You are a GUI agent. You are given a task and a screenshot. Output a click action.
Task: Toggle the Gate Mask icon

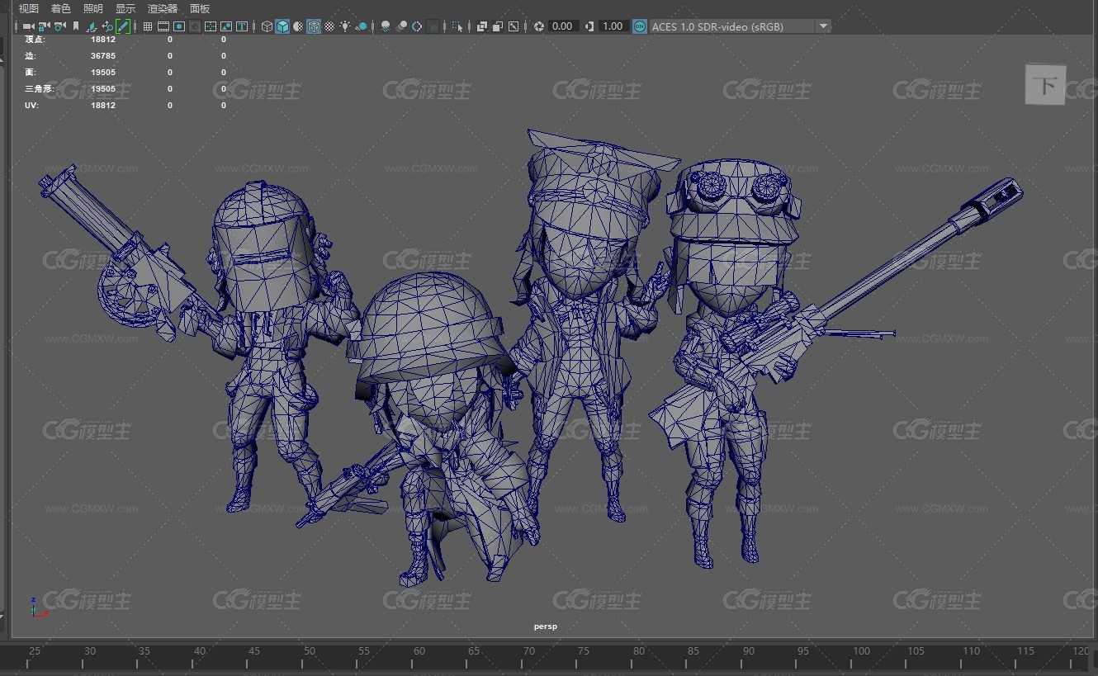point(194,26)
